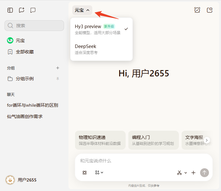Click the green 元宝 logo icon
Viewport: 221px width, 191px height.
pyautogui.click(x=10, y=40)
